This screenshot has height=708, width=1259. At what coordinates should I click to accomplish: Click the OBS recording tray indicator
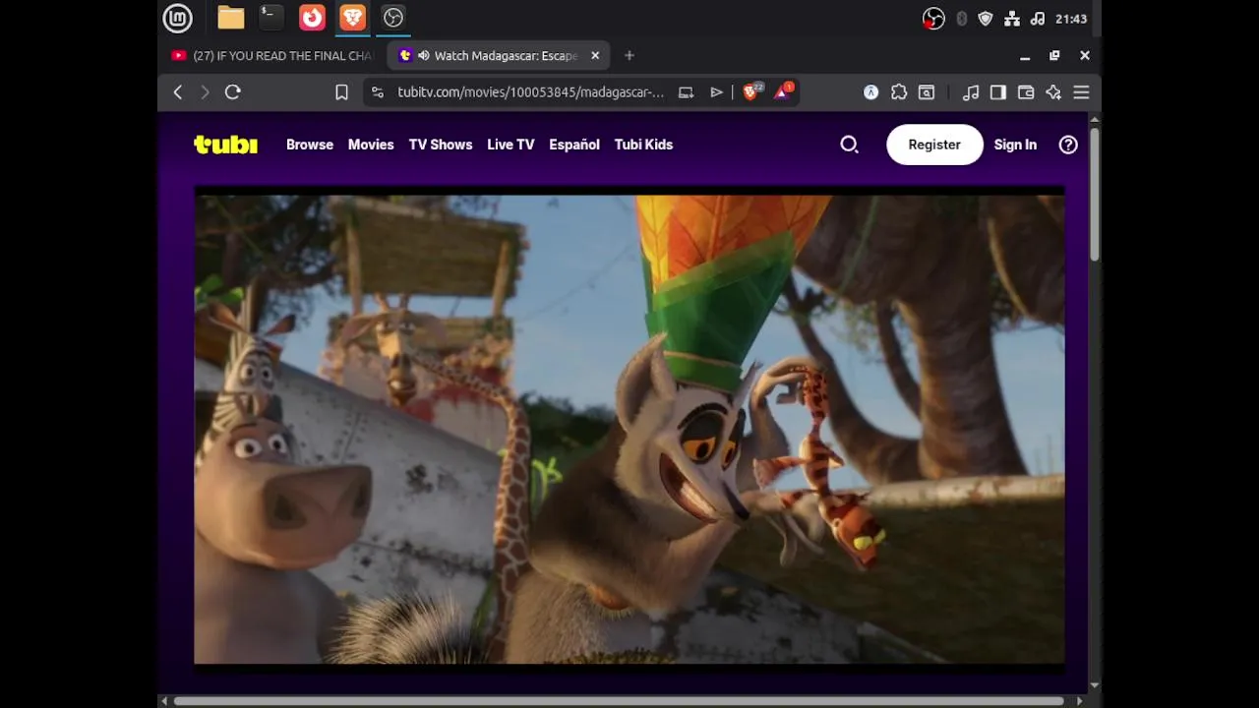(x=933, y=19)
